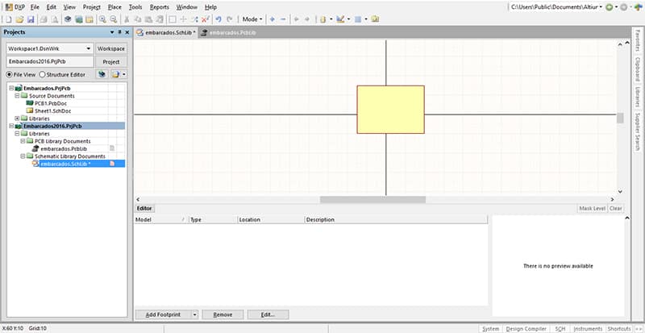Collapse the Embarcados.PrjPcb project node
Image resolution: width=645 pixels, height=333 pixels.
(x=10, y=88)
